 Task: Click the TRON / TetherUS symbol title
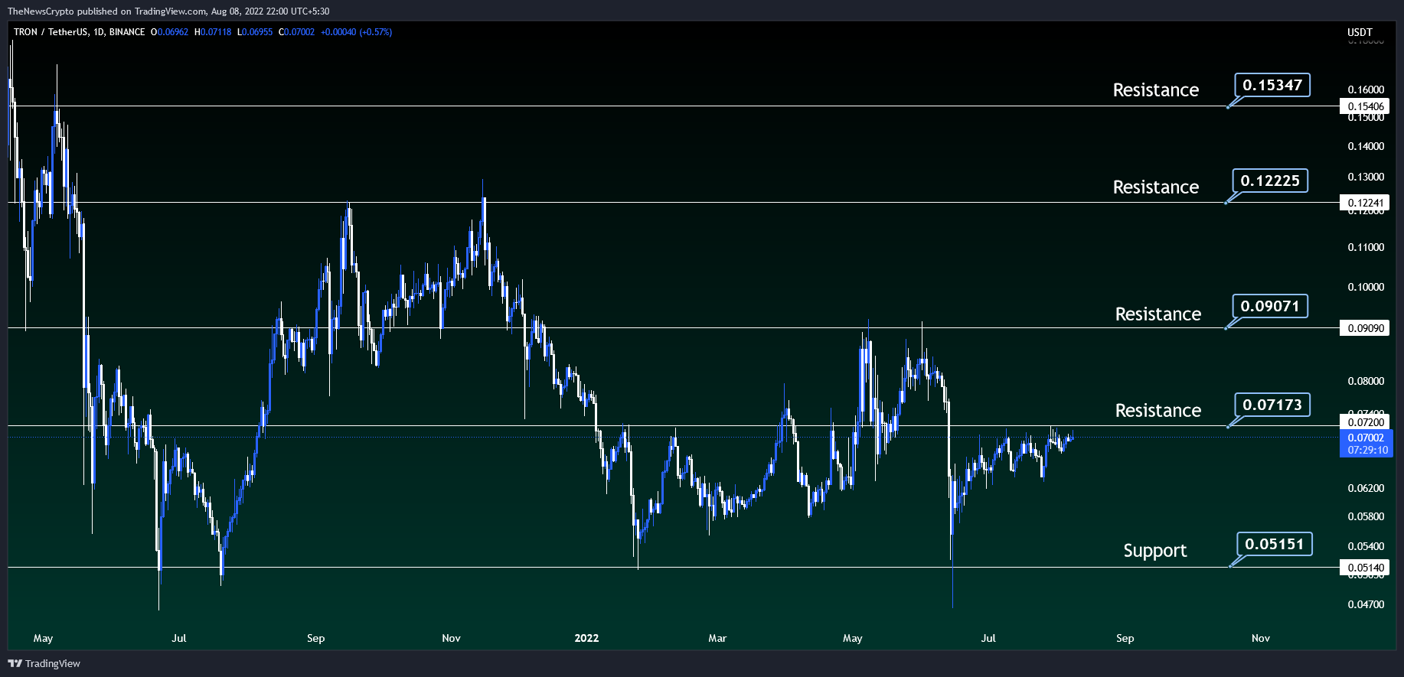pyautogui.click(x=51, y=32)
